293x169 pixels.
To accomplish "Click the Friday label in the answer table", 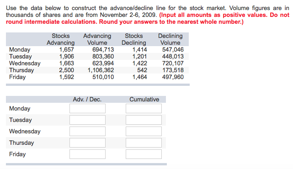I will [x=17, y=154].
